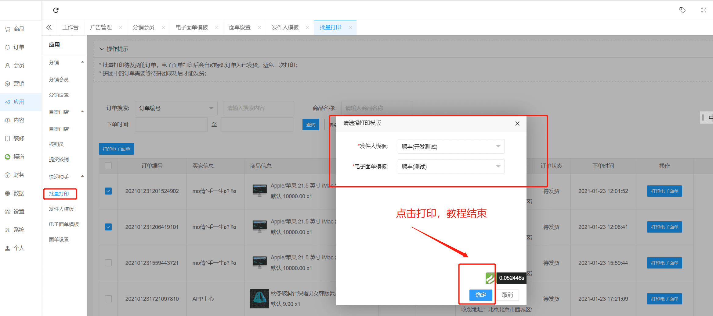Click the first Apple iMac product thumbnail
Image resolution: width=713 pixels, height=316 pixels.
[x=259, y=191]
